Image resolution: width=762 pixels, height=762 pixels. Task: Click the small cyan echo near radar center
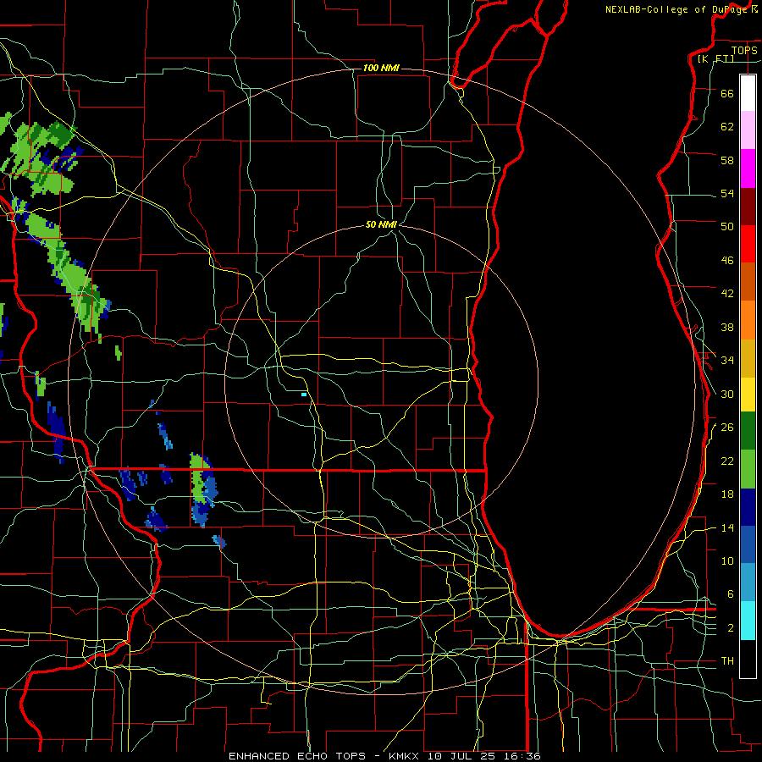tap(304, 395)
